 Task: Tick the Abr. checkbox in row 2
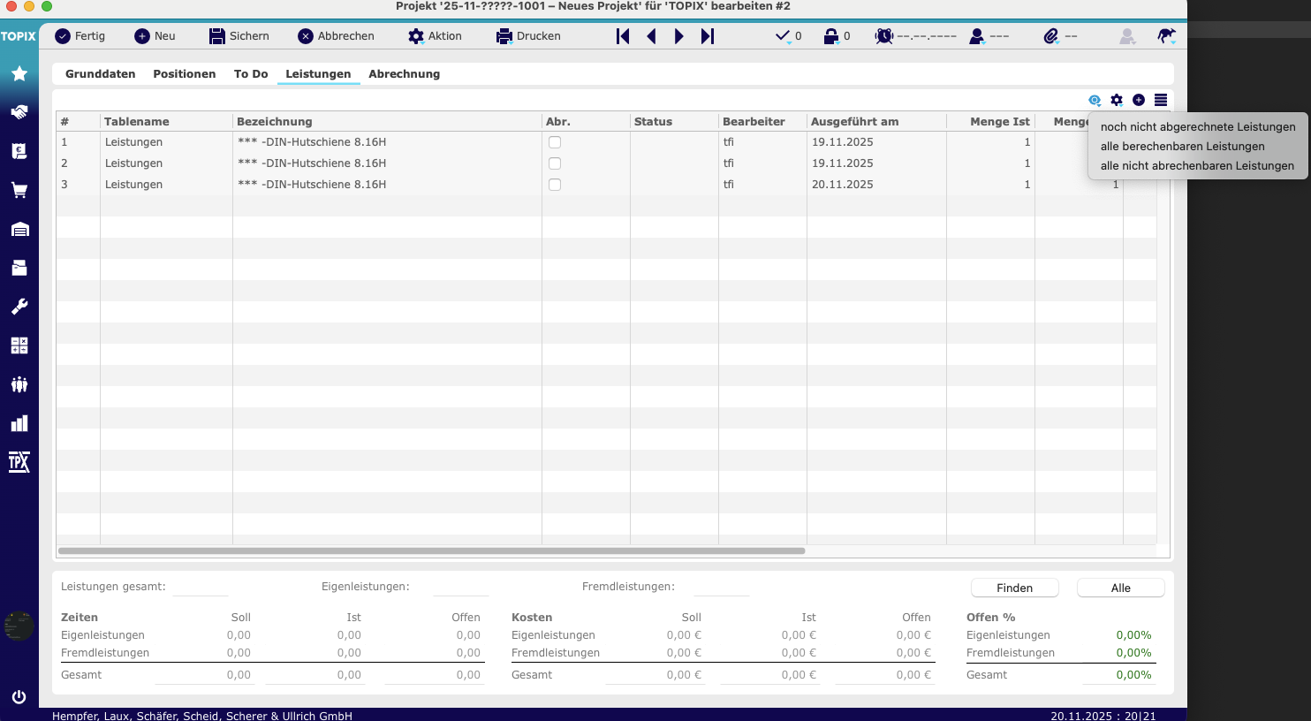(x=555, y=163)
